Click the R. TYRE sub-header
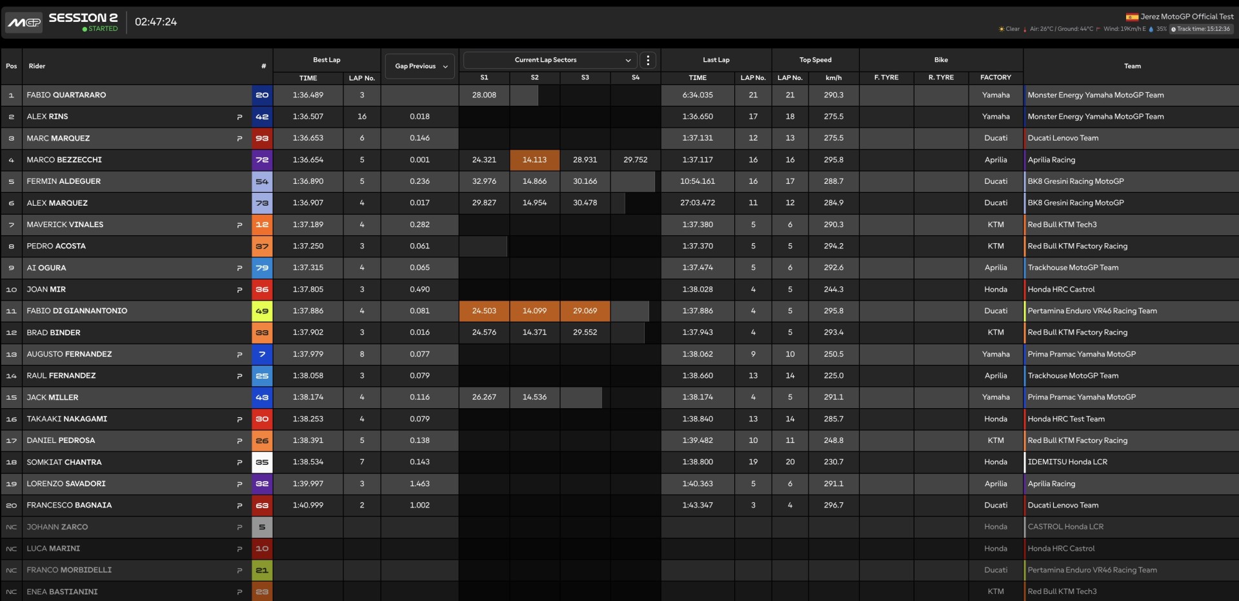This screenshot has height=601, width=1239. (941, 77)
